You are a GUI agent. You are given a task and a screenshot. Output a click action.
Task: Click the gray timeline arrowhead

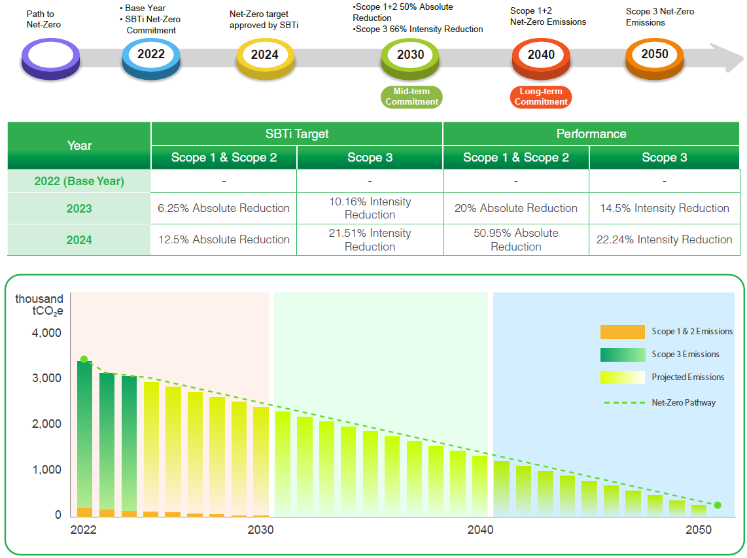coord(726,58)
